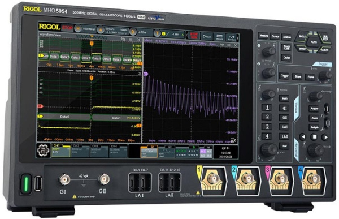339x219 pixels.
Task: Click the stop square navigation key
Action: [x=314, y=137]
